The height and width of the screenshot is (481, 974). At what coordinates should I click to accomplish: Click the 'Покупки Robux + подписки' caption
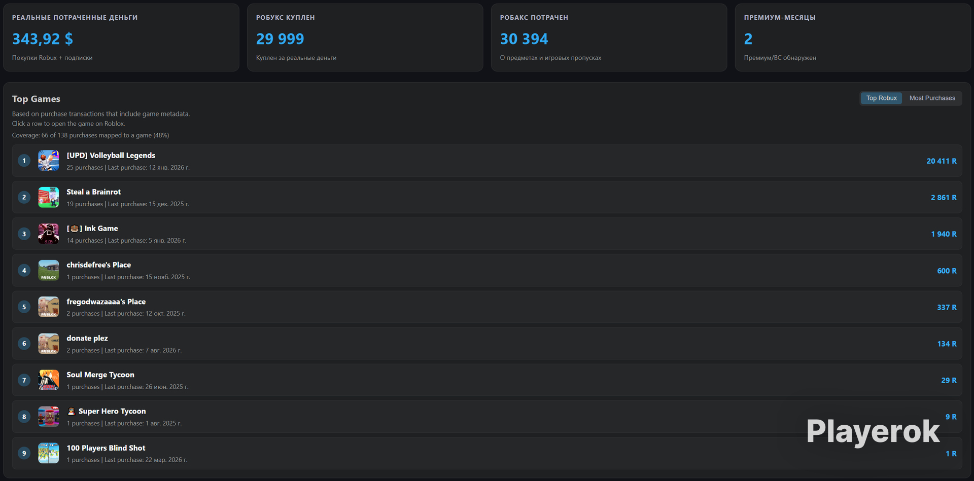coord(52,58)
